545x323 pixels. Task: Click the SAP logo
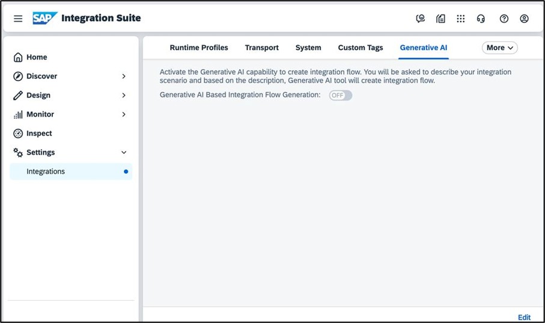tap(45, 18)
